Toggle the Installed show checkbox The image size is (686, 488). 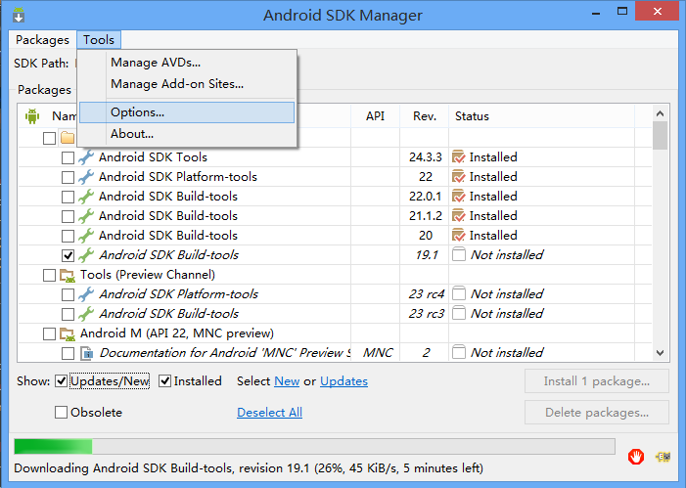coord(165,381)
